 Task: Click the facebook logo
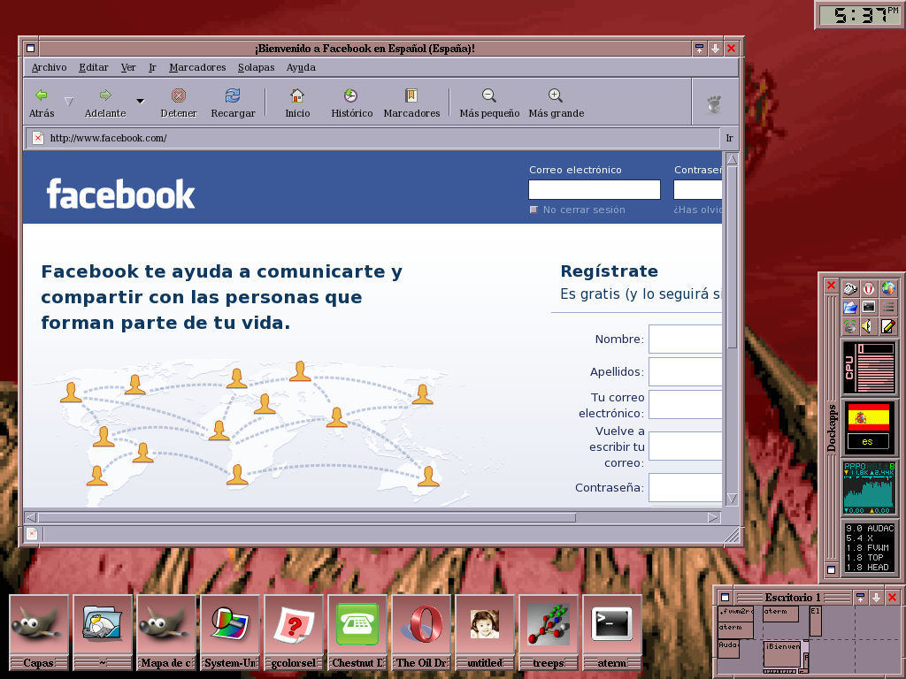pos(120,194)
